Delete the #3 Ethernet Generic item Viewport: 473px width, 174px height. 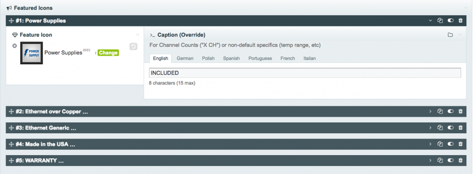point(460,128)
